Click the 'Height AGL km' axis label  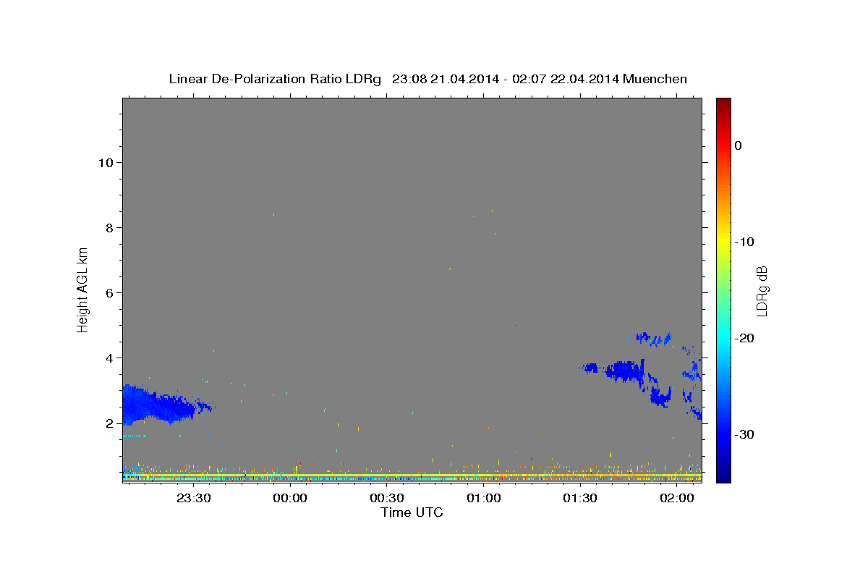pos(83,289)
